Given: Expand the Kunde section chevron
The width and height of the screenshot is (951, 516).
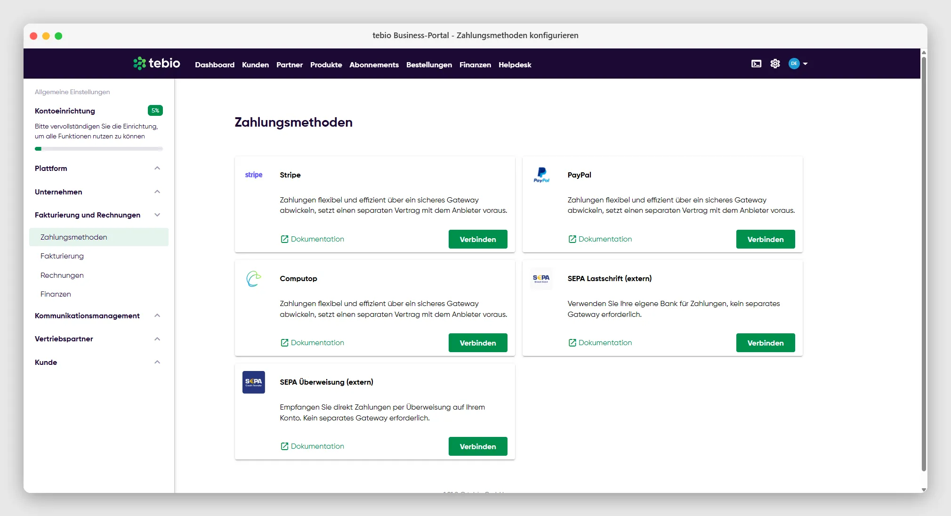Looking at the screenshot, I should coord(157,362).
